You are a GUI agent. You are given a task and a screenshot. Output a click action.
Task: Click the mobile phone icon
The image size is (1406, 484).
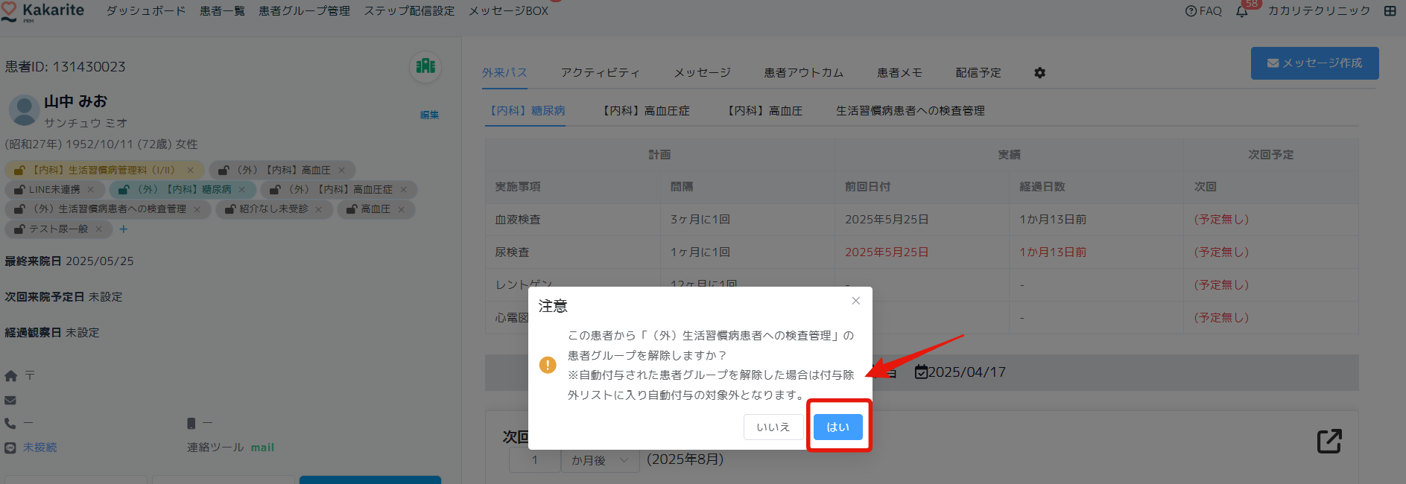pos(191,423)
